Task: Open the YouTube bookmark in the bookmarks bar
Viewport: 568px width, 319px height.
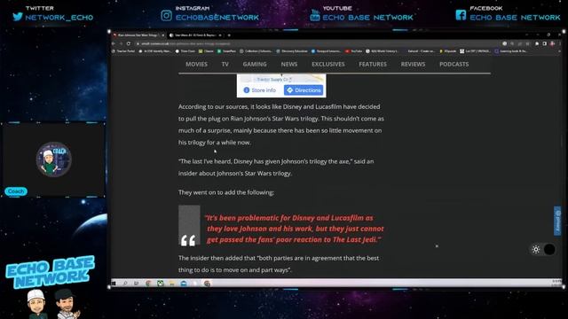Action: pos(353,51)
